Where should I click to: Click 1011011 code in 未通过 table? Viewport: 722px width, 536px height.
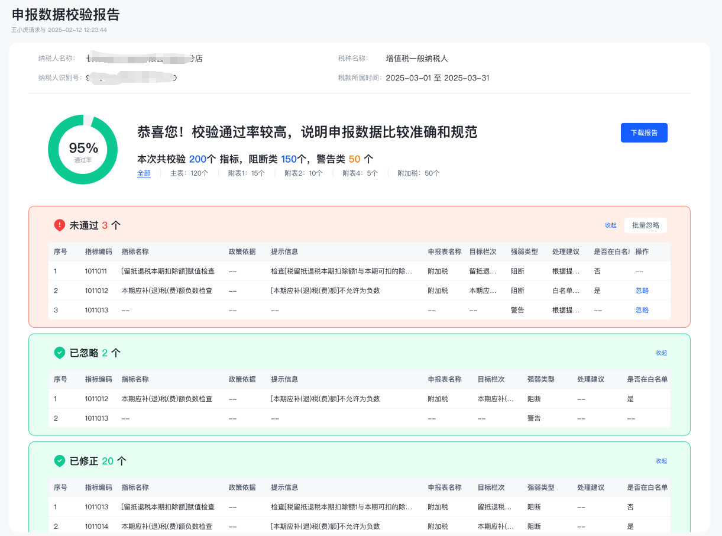[96, 271]
